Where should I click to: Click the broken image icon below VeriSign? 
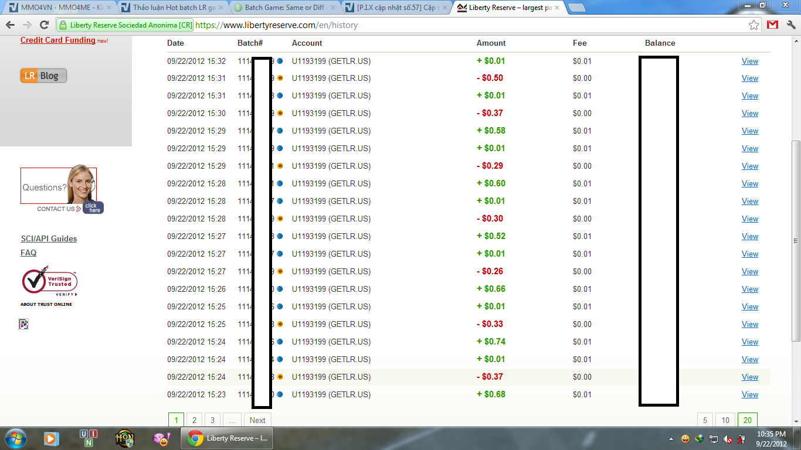(x=23, y=324)
